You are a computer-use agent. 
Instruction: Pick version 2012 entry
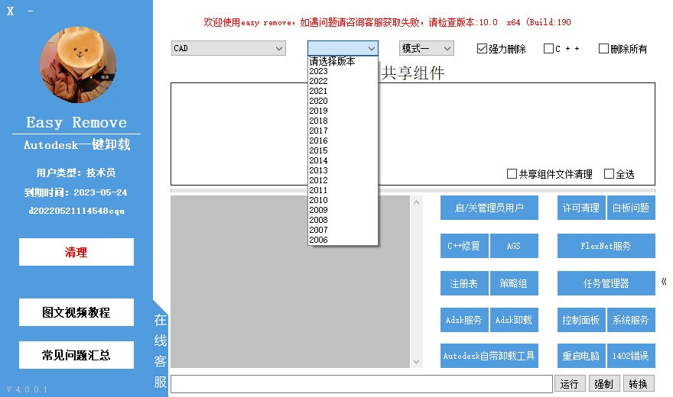click(343, 180)
